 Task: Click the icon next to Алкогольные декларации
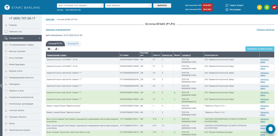(6, 104)
